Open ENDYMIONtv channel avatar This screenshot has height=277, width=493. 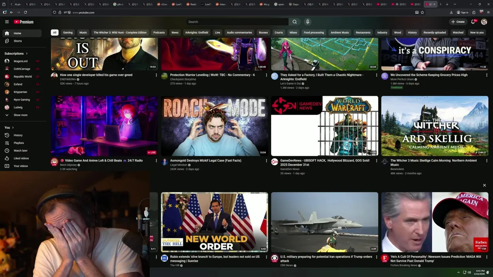click(x=54, y=76)
